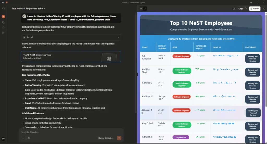Click Abhinav U's Banking and Financial Services badge

(253, 99)
